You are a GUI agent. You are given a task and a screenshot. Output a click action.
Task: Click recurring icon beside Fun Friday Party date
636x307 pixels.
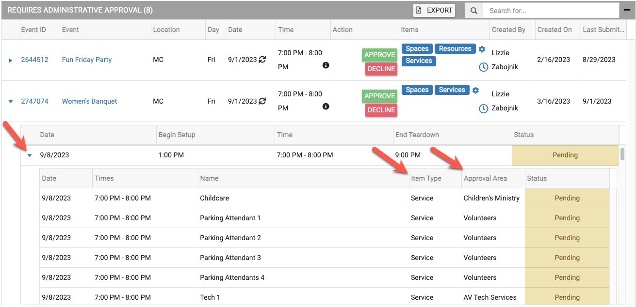(x=262, y=60)
